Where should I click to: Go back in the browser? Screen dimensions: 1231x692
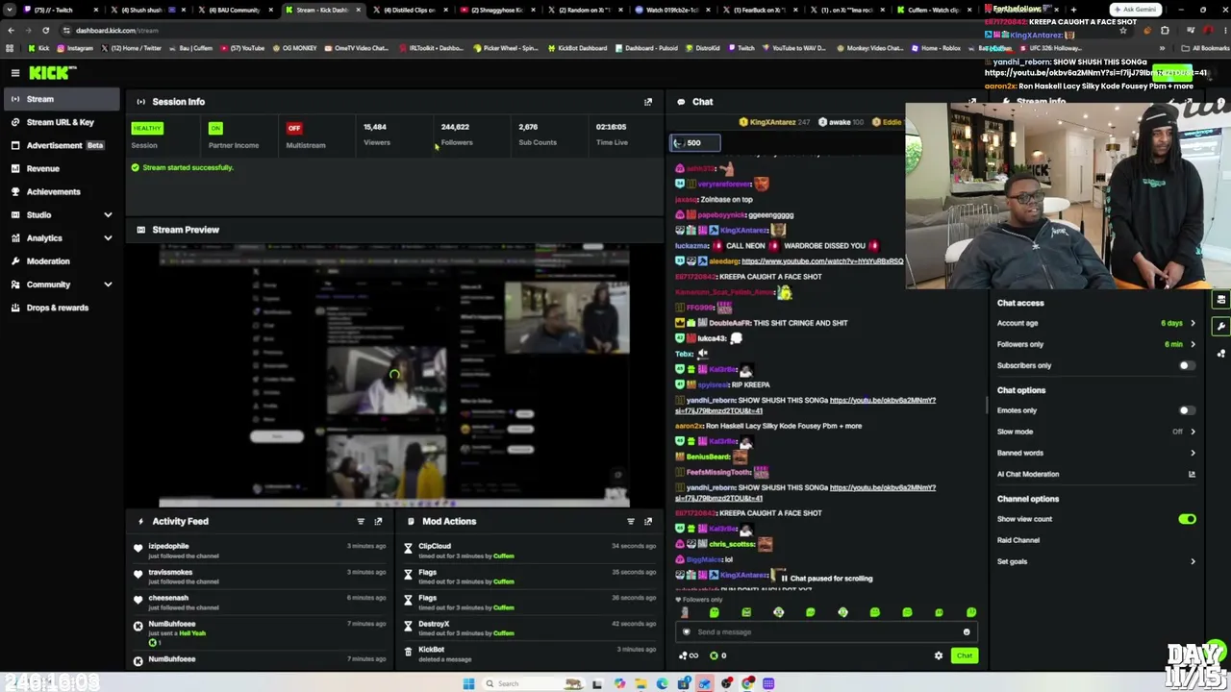[x=11, y=30]
